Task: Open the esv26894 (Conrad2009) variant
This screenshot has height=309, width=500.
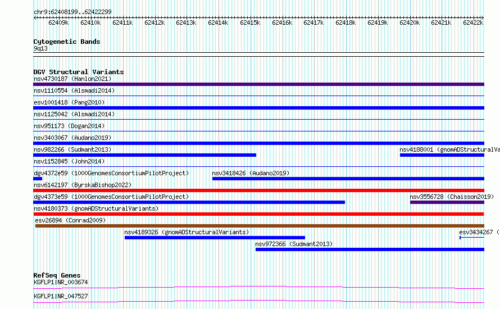Action: tap(70, 220)
